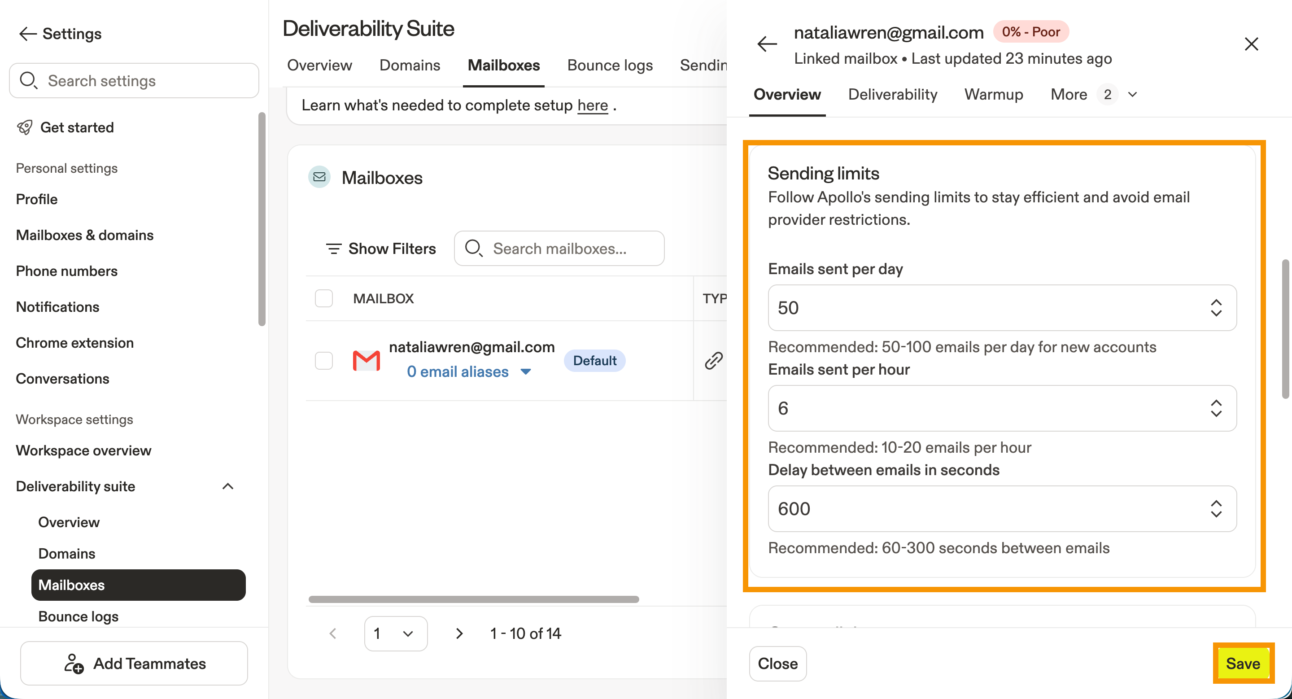Open the mailbox Overview tab
Image resolution: width=1292 pixels, height=699 pixels.
pyautogui.click(x=787, y=94)
